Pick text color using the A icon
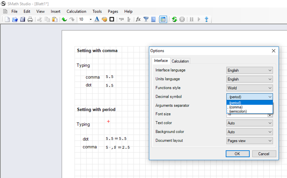This screenshot has width=287, height=178. point(97,19)
